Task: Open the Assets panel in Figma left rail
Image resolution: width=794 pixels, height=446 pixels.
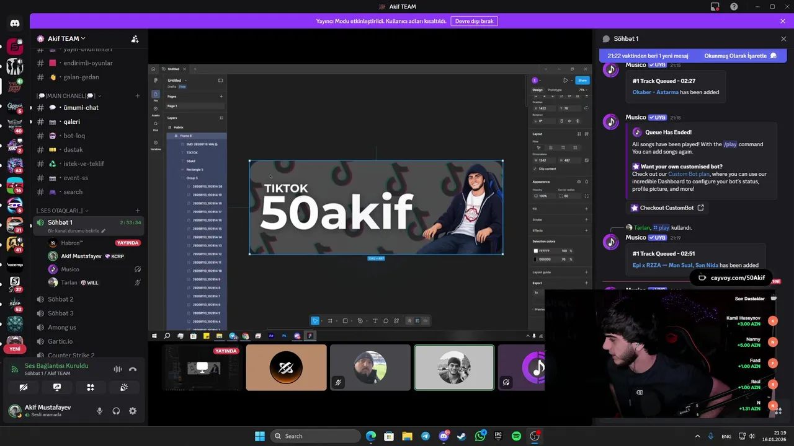Action: coord(156,110)
